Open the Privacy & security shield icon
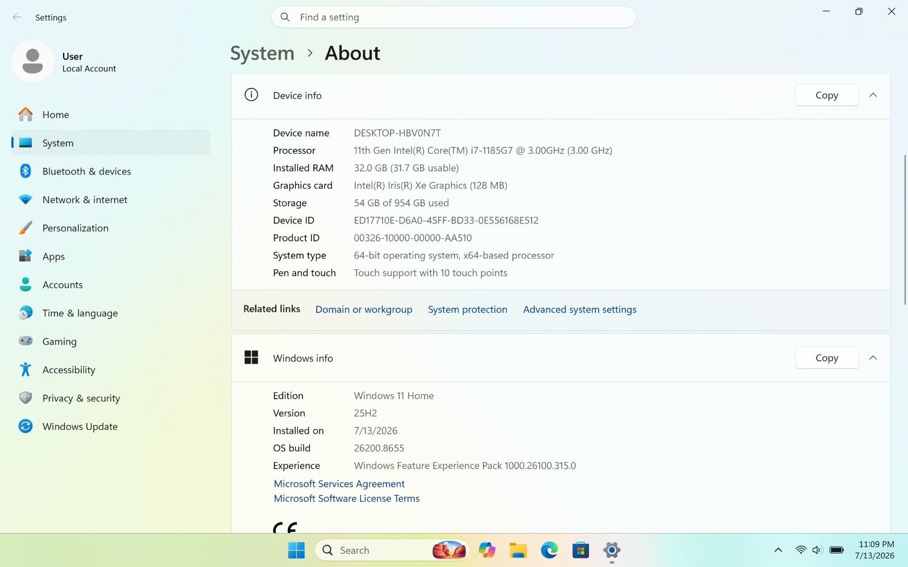The height and width of the screenshot is (567, 908). 26,398
